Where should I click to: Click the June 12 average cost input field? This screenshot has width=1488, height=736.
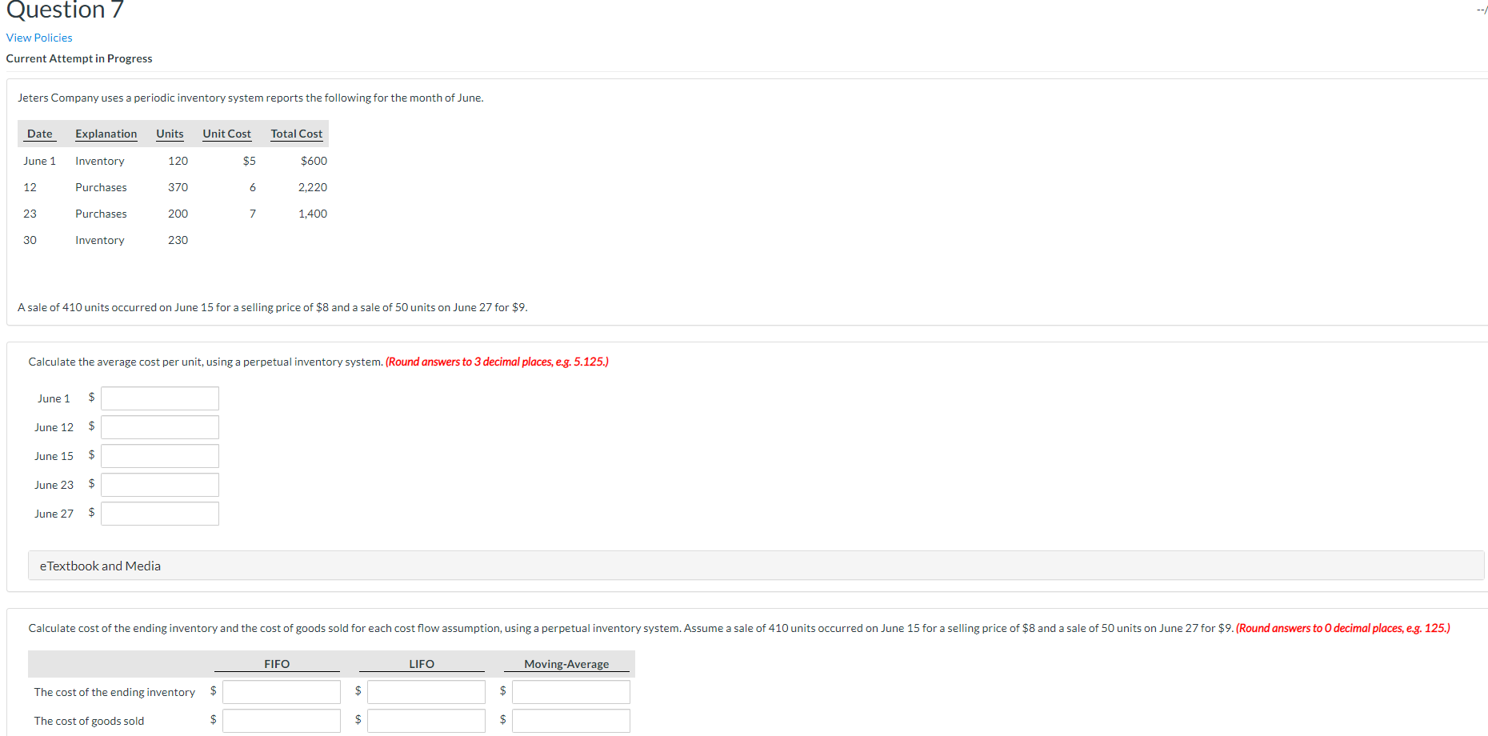(x=158, y=426)
